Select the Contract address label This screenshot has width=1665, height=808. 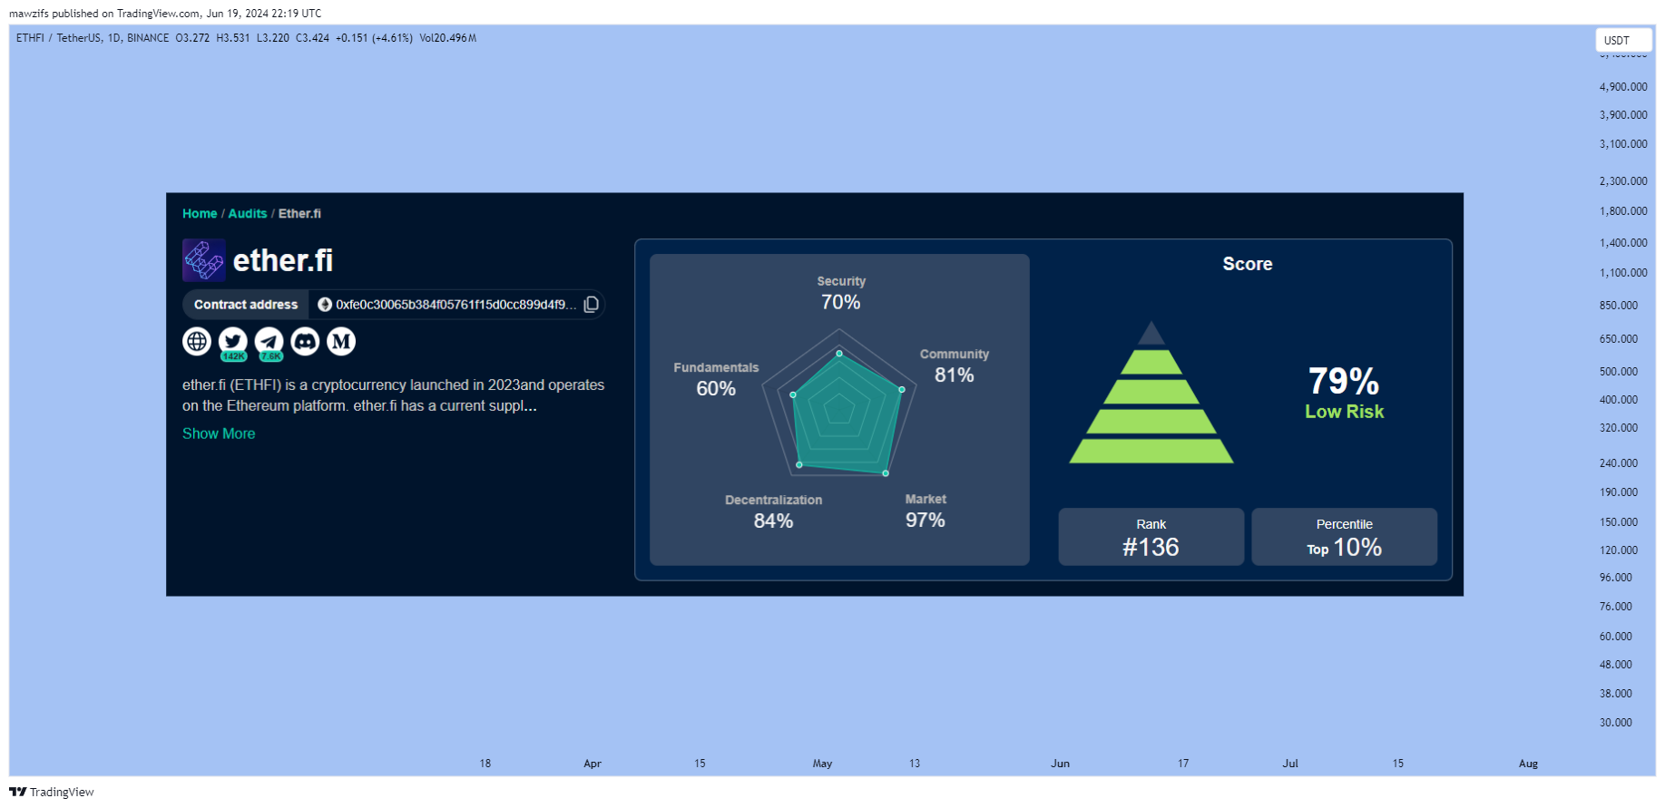[x=246, y=305]
